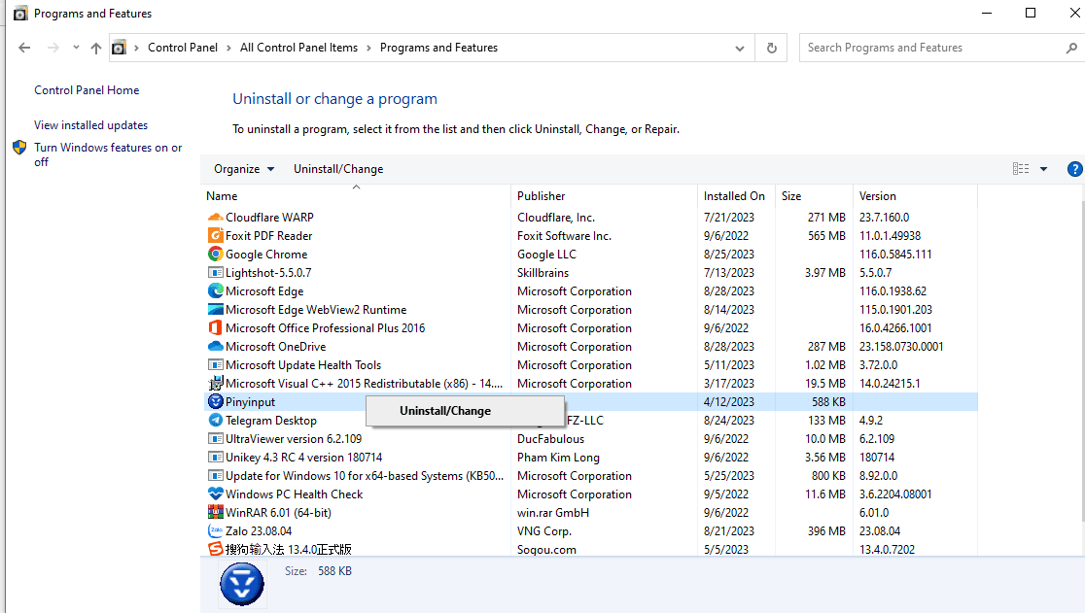Click the version 116.0.5845.111 cell
This screenshot has height=613, width=1085.
895,255
